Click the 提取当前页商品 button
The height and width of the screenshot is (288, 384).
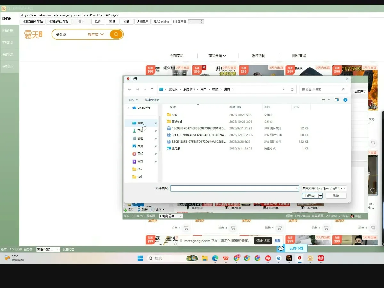tap(33, 22)
